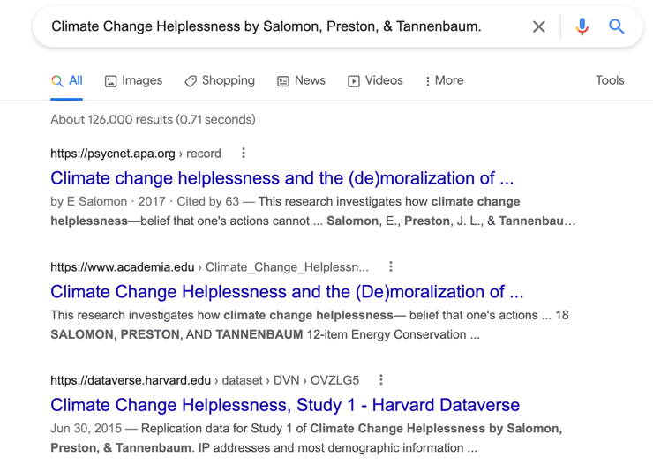Clear the search query with X icon
The width and height of the screenshot is (653, 472).
point(538,26)
